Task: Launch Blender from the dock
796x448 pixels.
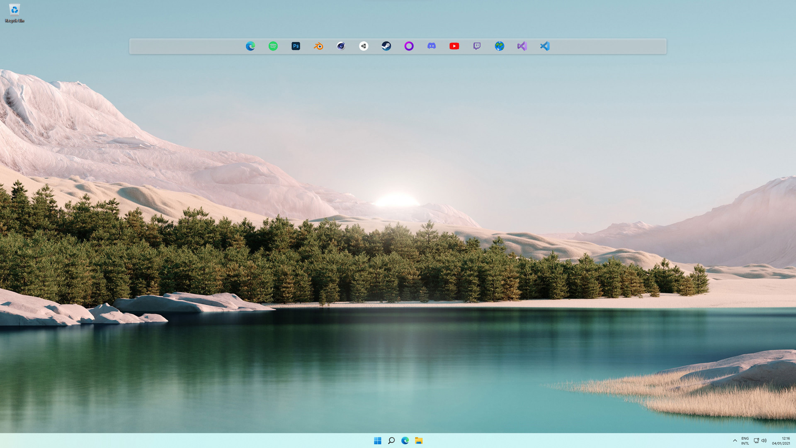Action: [318, 46]
